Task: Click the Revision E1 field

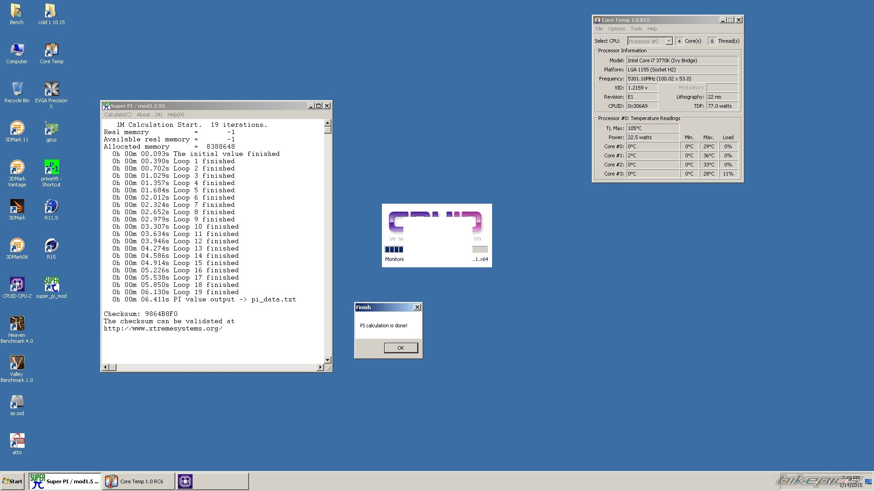Action: click(x=642, y=97)
